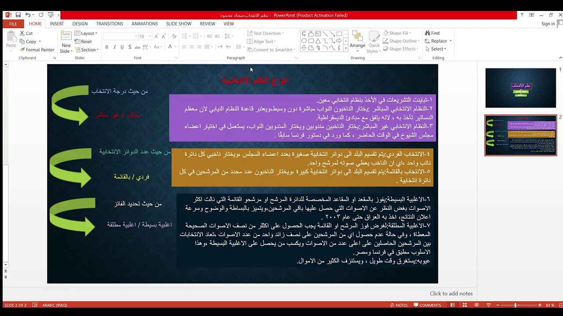Screen dimensions: 563x316
Task: Decrease list indent level
Action: [210, 36]
